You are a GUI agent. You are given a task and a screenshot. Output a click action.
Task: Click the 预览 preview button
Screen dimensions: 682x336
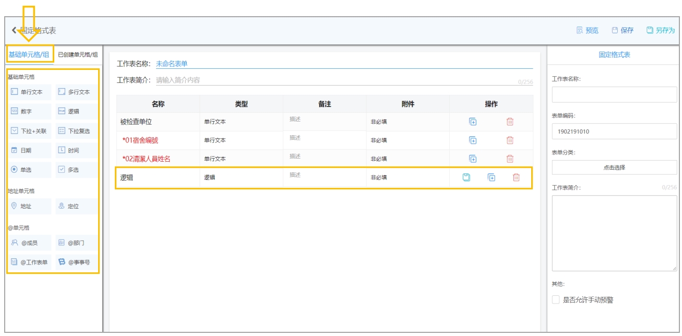pyautogui.click(x=587, y=30)
